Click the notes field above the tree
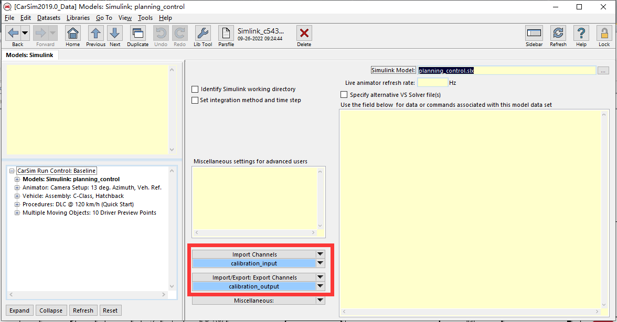The height and width of the screenshot is (322, 617). (x=87, y=109)
